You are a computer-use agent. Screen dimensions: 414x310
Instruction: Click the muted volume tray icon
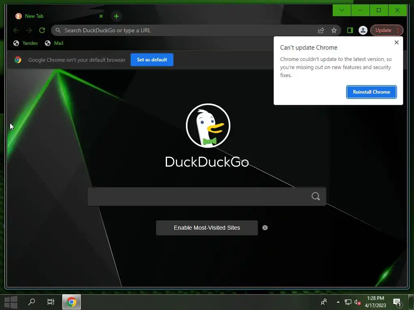click(x=357, y=302)
